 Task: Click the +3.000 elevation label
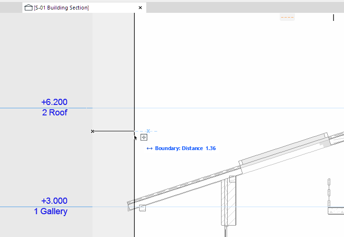(x=54, y=201)
